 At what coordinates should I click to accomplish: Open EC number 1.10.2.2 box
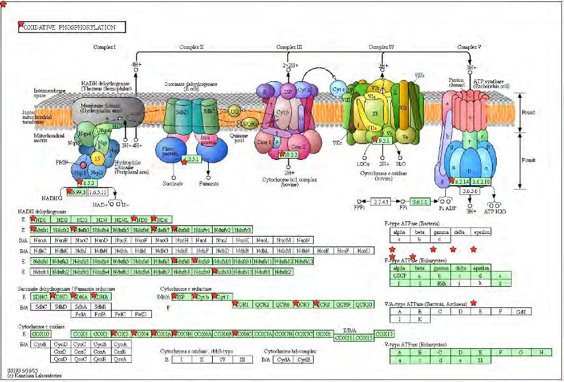(x=289, y=155)
